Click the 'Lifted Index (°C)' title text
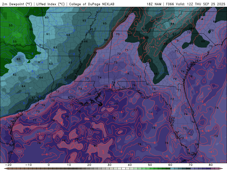The height and width of the screenshot is (170, 227). click(x=51, y=4)
